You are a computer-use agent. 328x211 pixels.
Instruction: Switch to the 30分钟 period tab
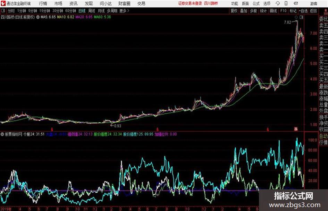58,11
